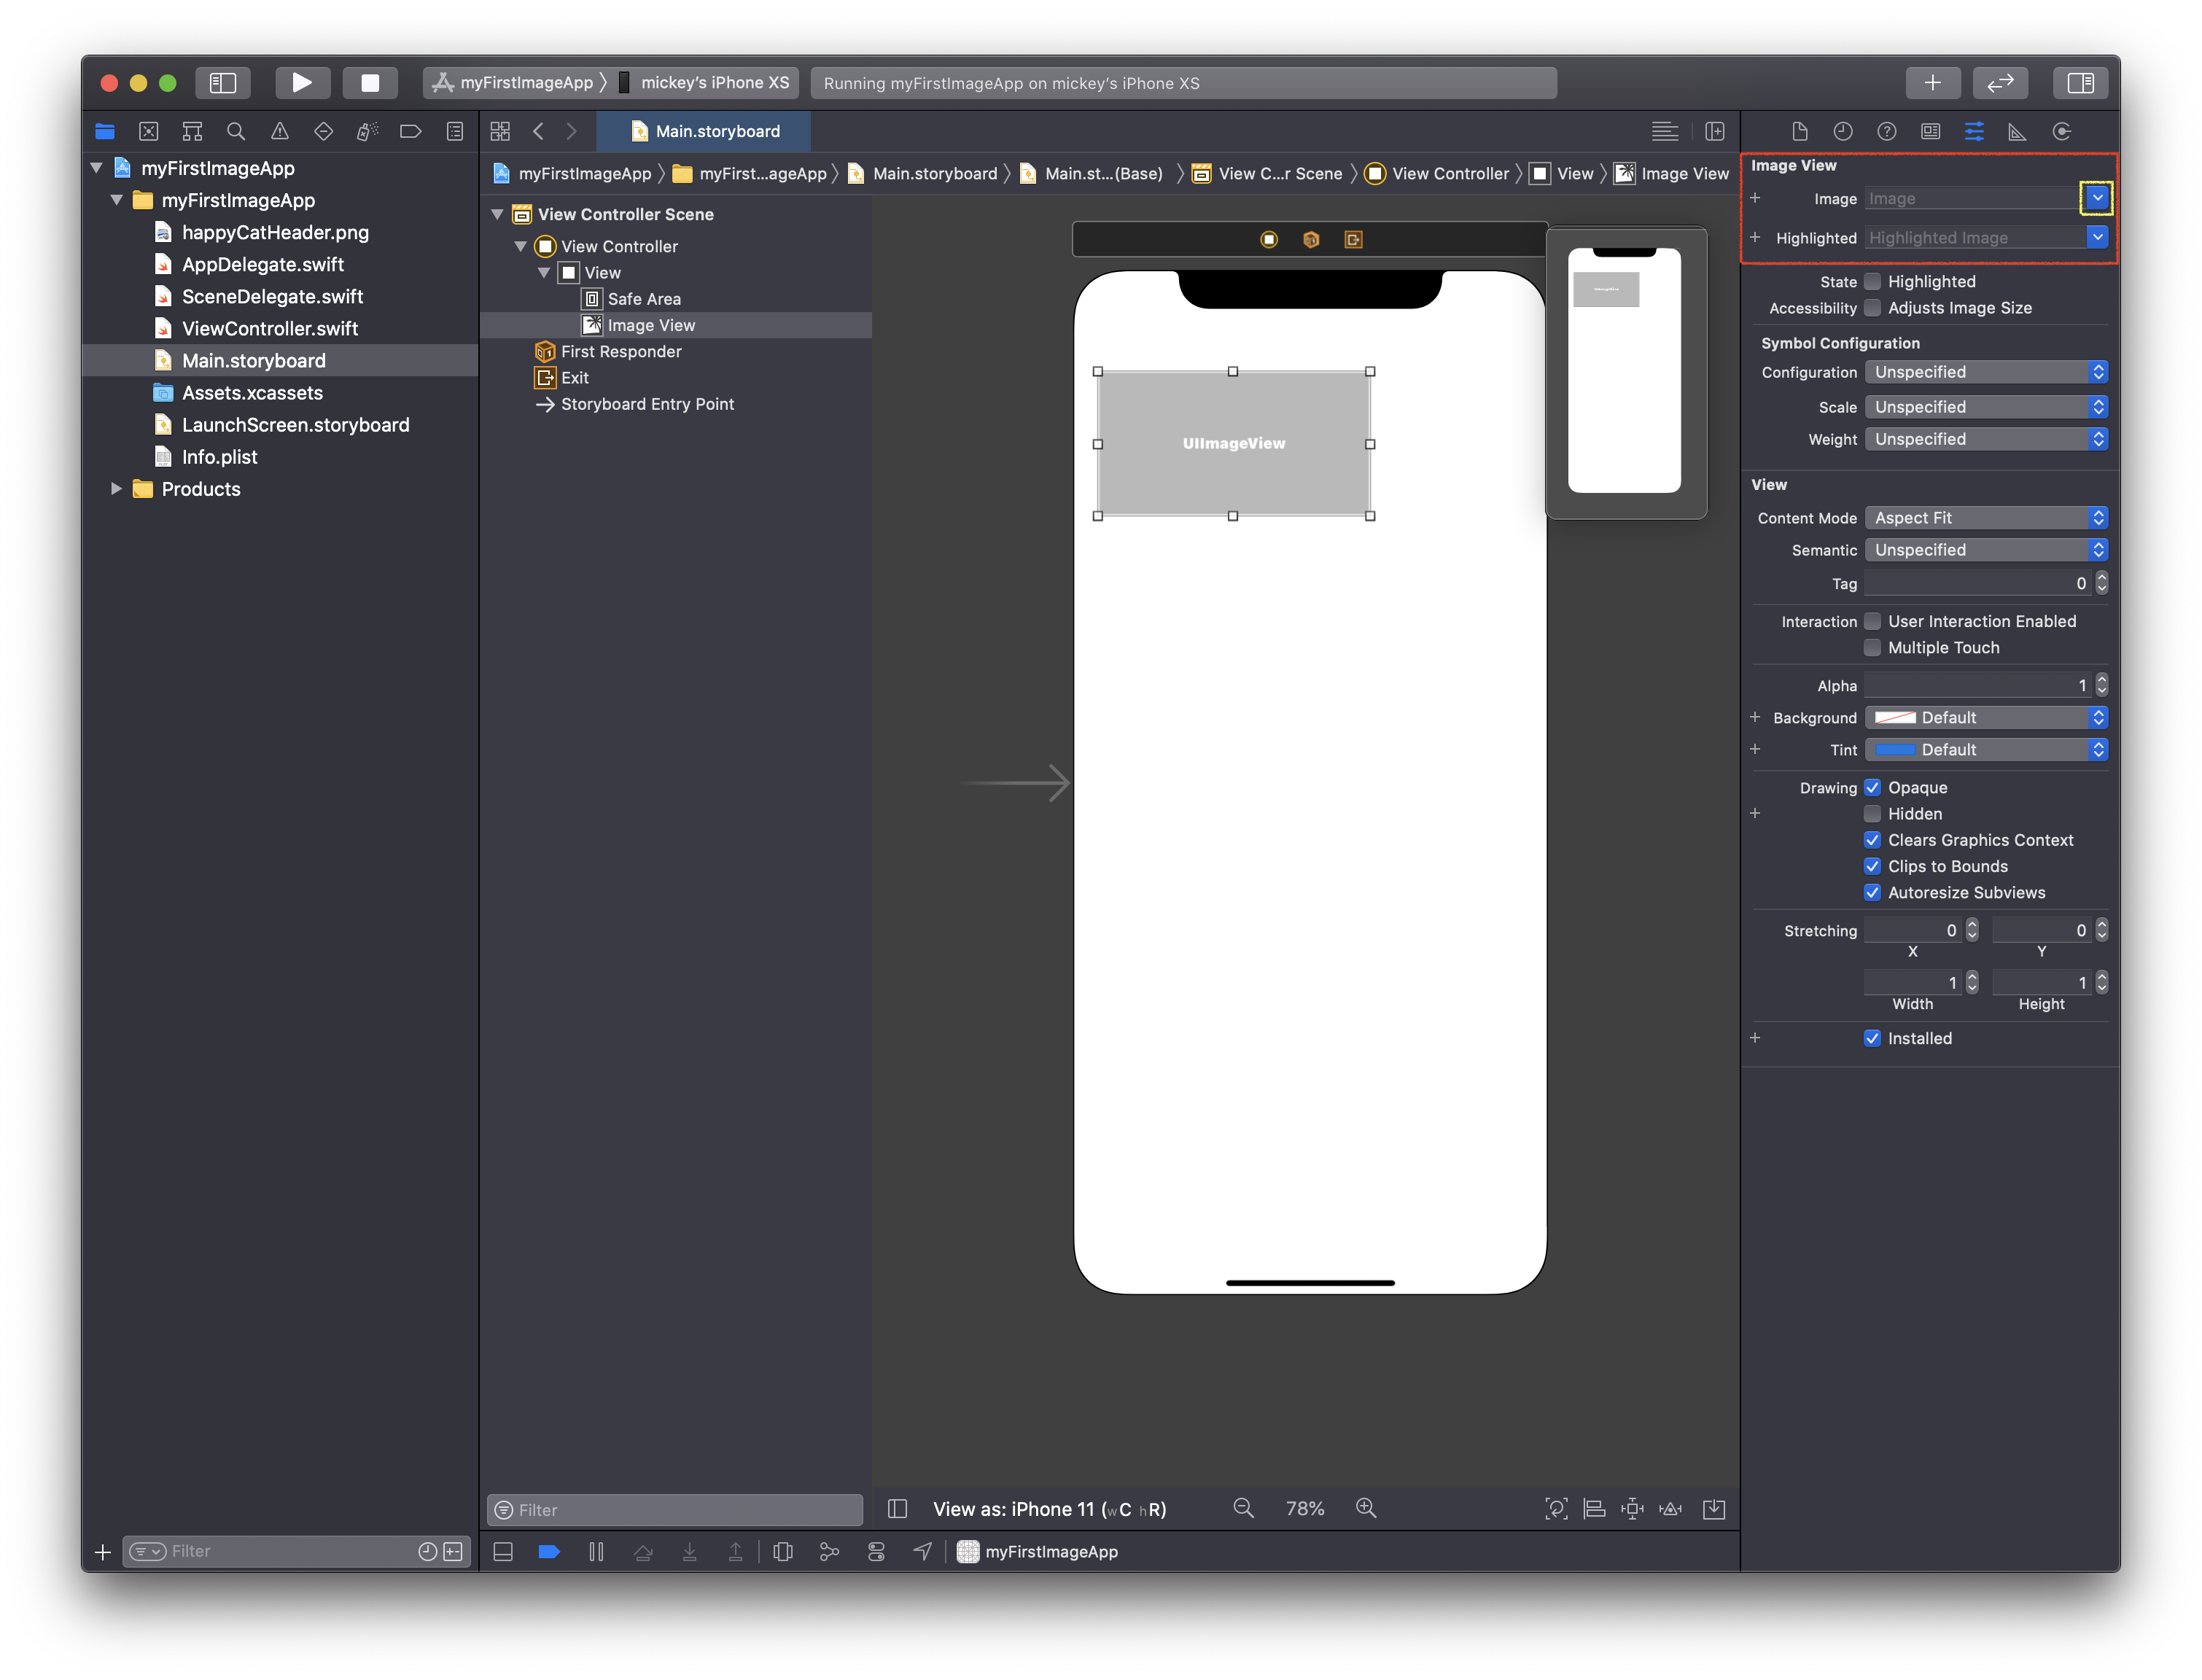Enable Adjusts Image Size accessibility checkbox
This screenshot has width=2202, height=1680.
coord(1872,307)
